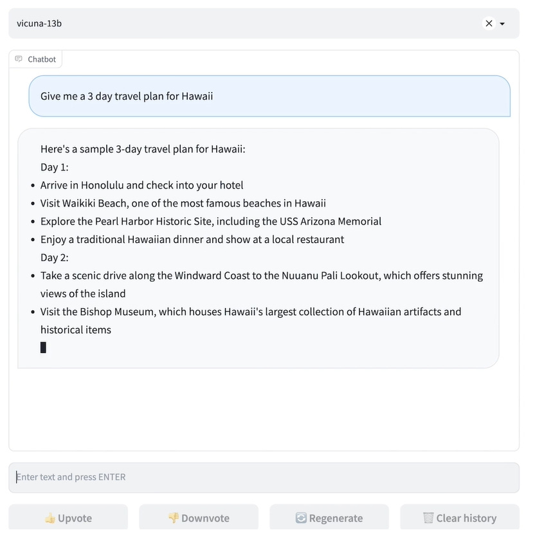
Task: Click the speech bubble icon beside Chatbot label
Action: click(x=17, y=59)
